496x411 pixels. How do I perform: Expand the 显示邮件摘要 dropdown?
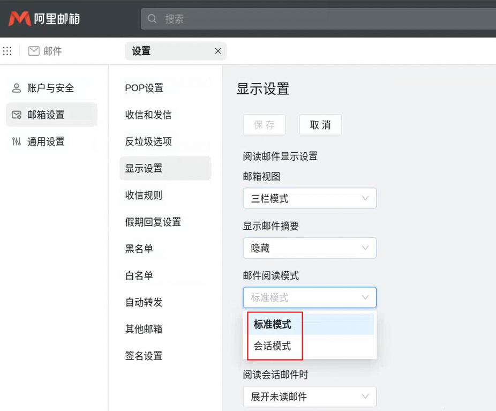310,248
